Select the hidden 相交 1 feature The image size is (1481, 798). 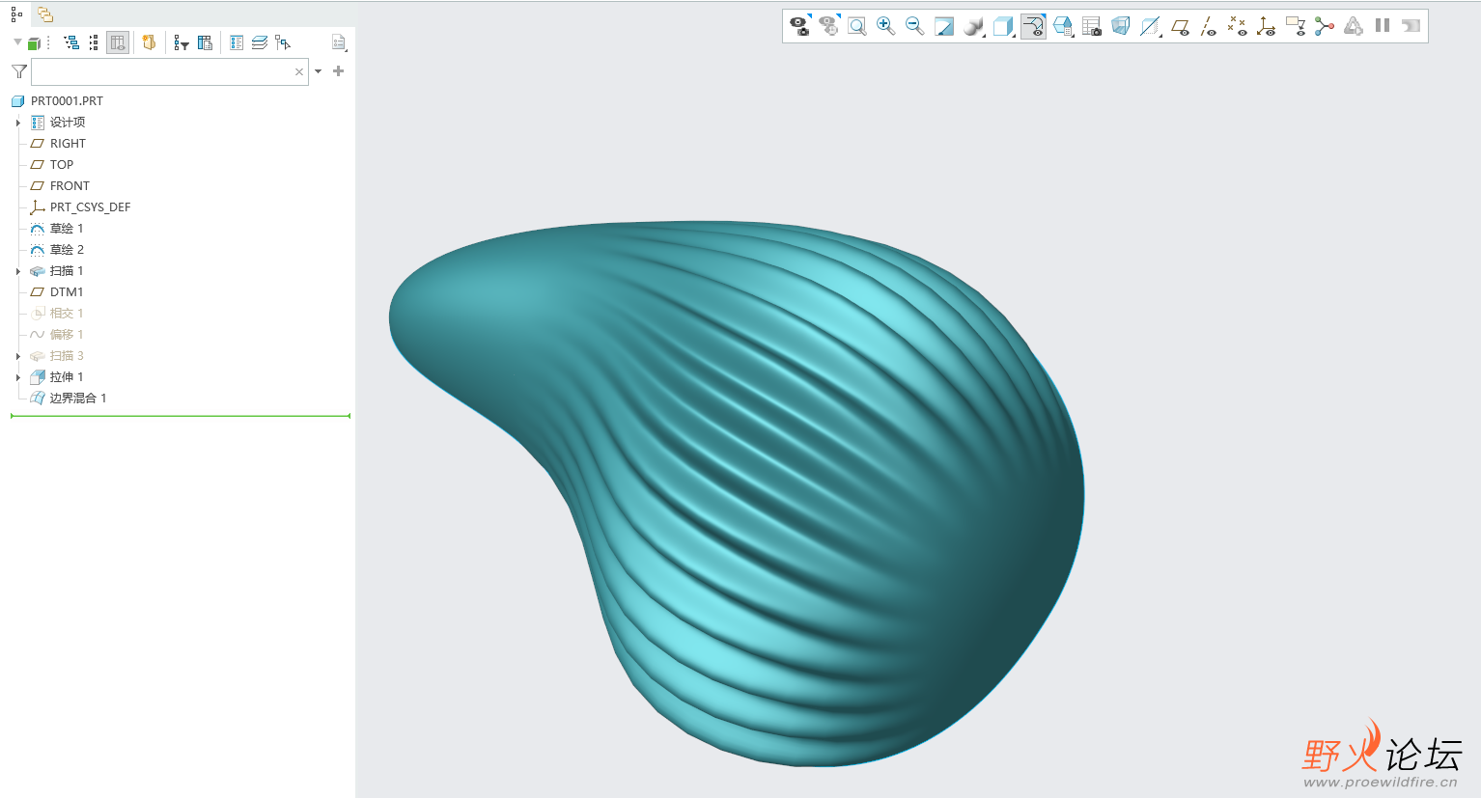point(67,314)
